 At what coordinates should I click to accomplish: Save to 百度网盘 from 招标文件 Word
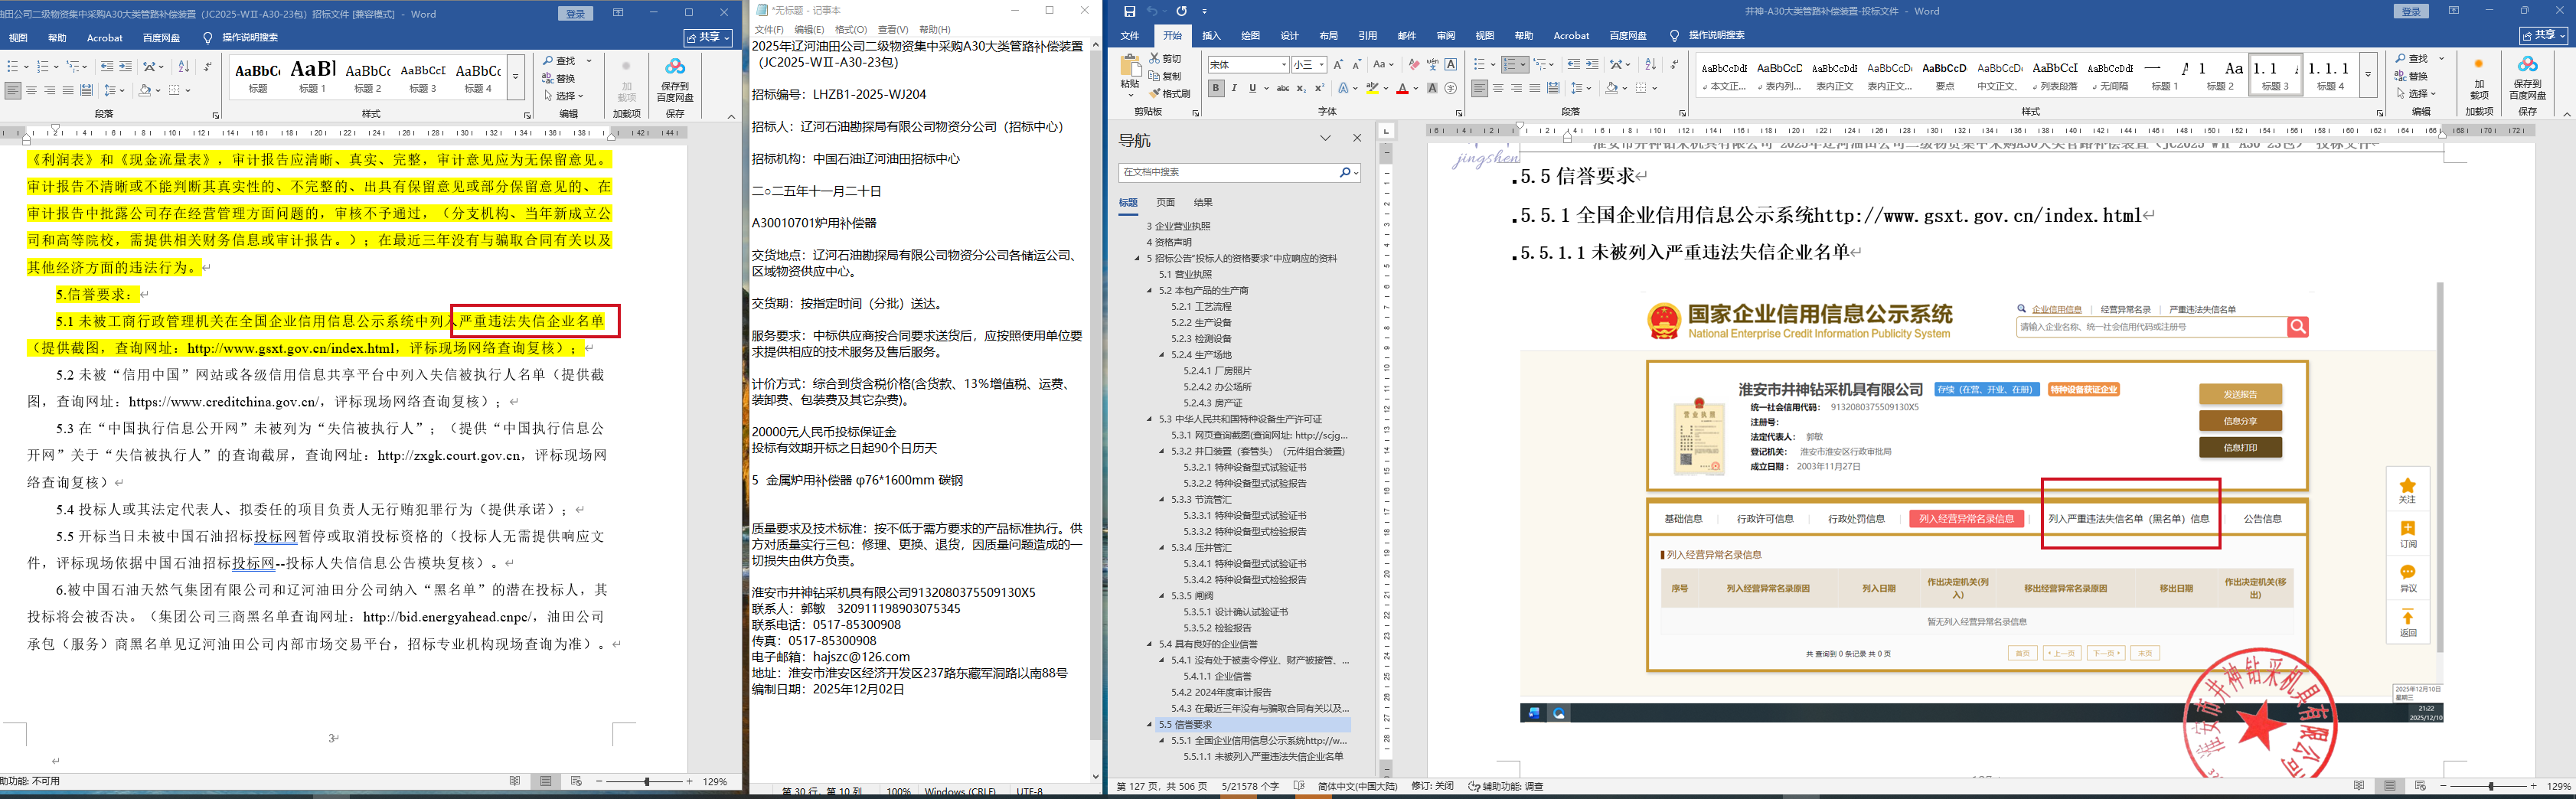(675, 79)
